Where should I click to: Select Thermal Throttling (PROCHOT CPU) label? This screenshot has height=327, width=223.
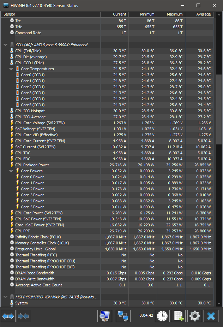click(x=45, y=261)
